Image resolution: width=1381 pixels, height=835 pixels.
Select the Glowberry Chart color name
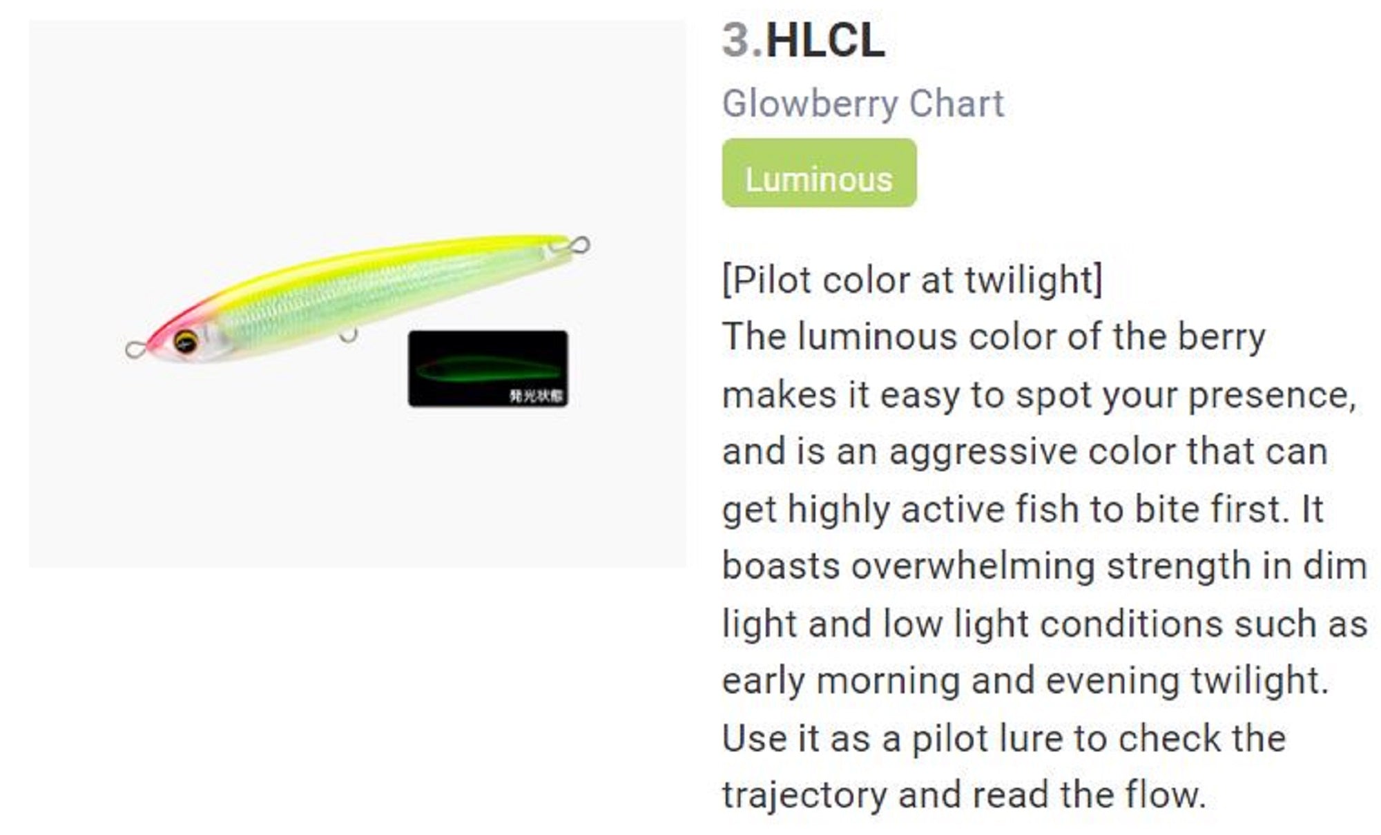862,104
